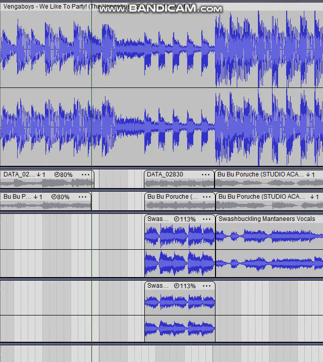Click the pitch indicator on the STUDIO ACA clip following Bu Bu Poruche (...
The height and width of the screenshot is (362, 323).
(x=314, y=197)
